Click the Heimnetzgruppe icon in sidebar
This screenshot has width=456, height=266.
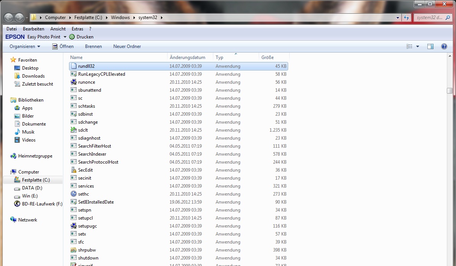click(x=14, y=156)
